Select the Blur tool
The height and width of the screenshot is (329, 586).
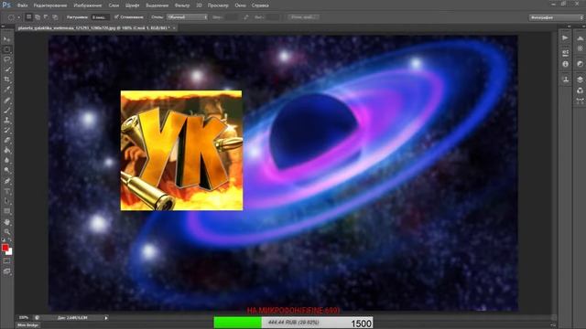pyautogui.click(x=6, y=161)
